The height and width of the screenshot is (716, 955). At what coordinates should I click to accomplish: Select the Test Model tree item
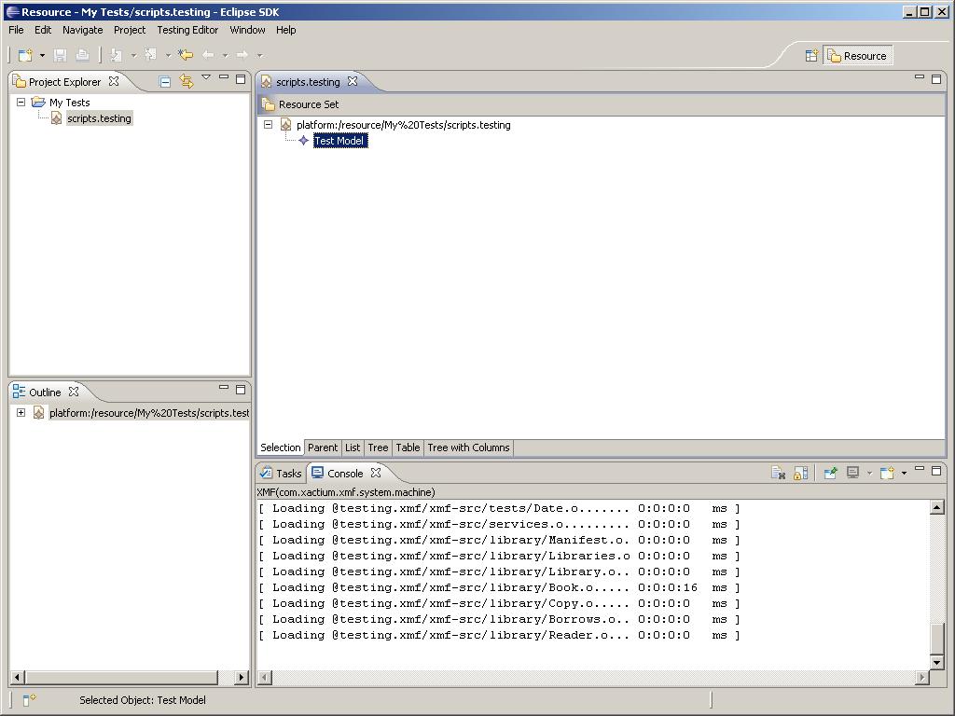click(x=340, y=141)
